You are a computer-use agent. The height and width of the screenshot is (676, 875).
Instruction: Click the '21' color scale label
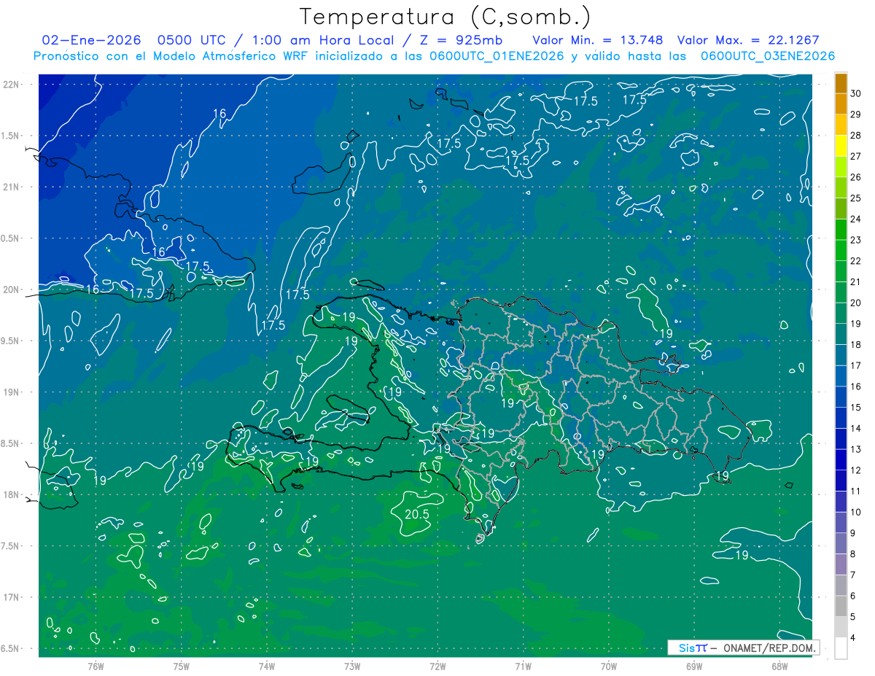tap(855, 281)
